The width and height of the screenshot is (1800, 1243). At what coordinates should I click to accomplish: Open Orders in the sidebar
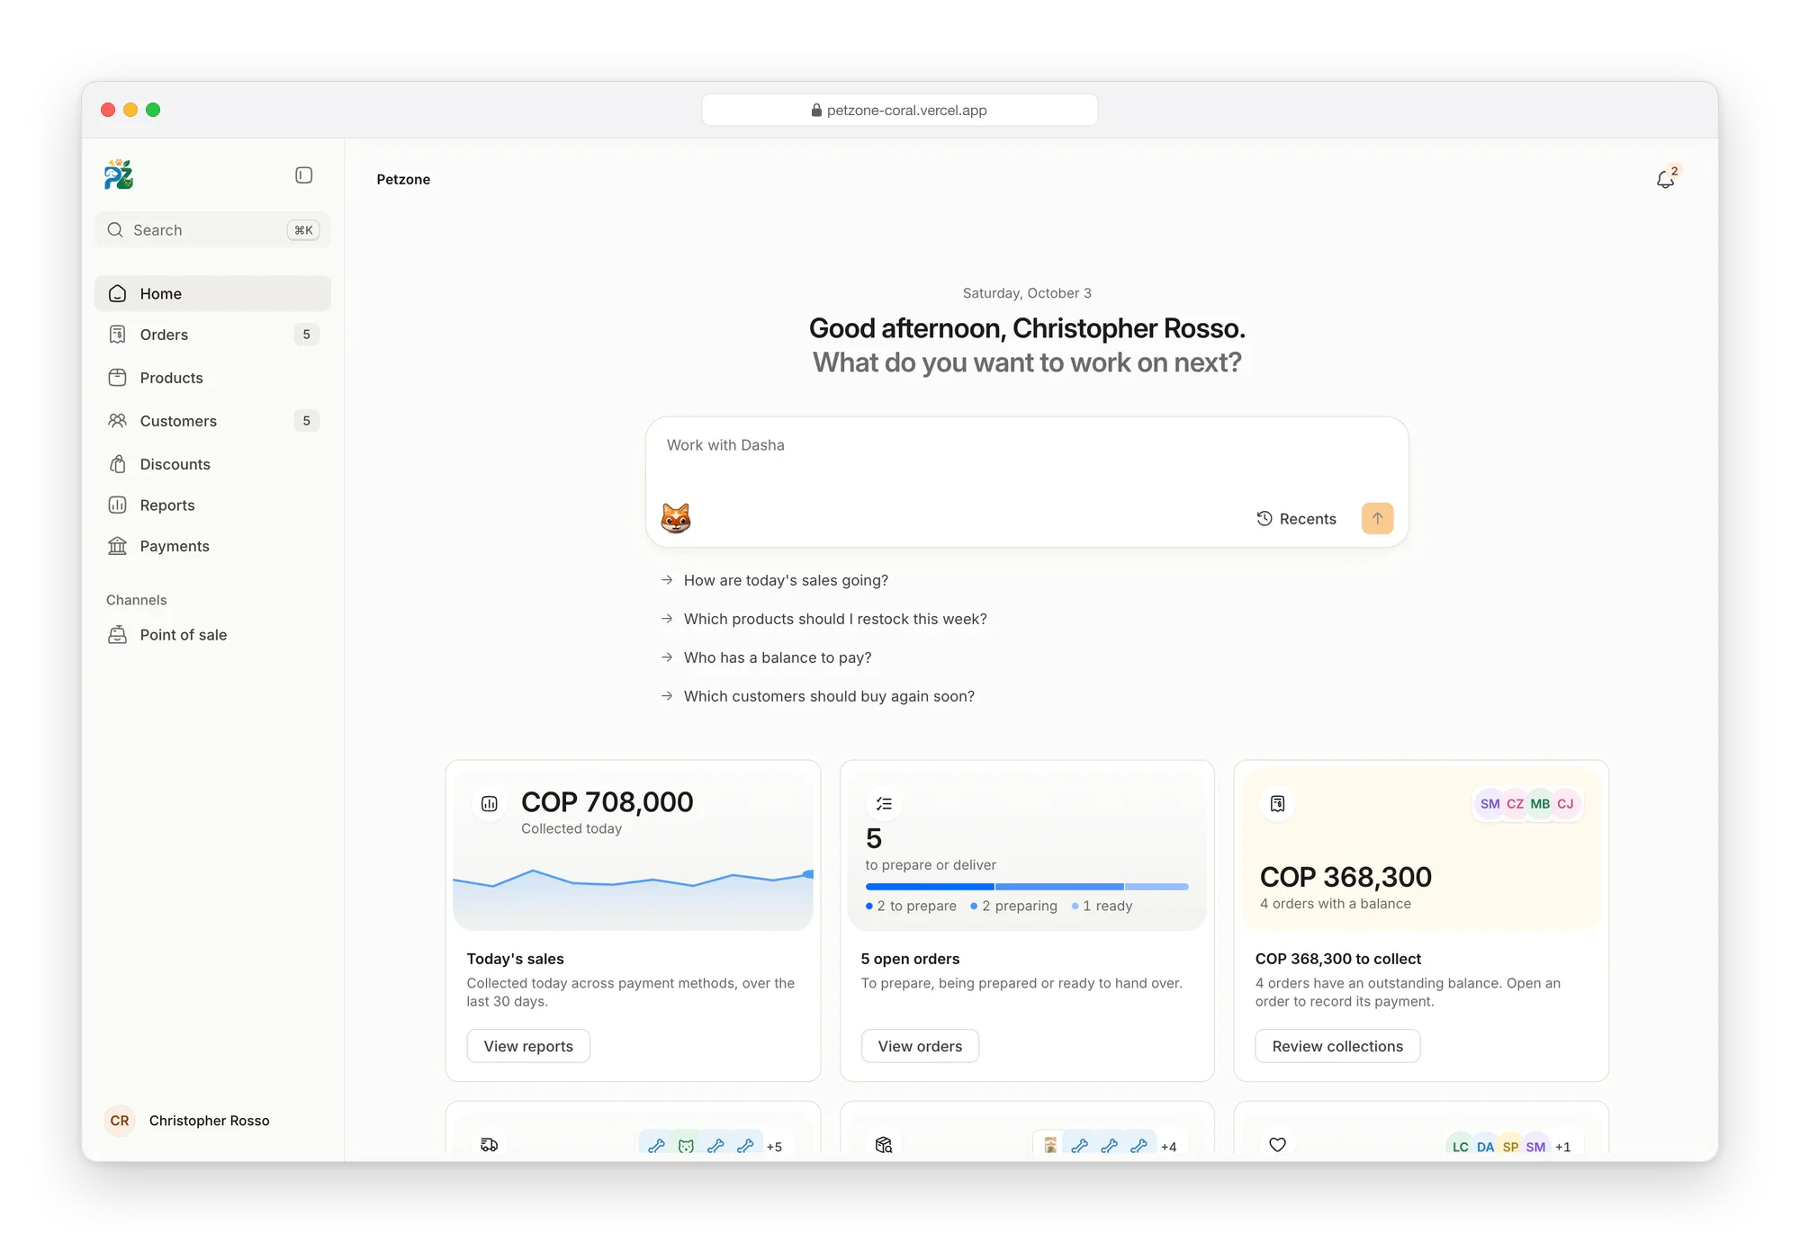(x=212, y=335)
